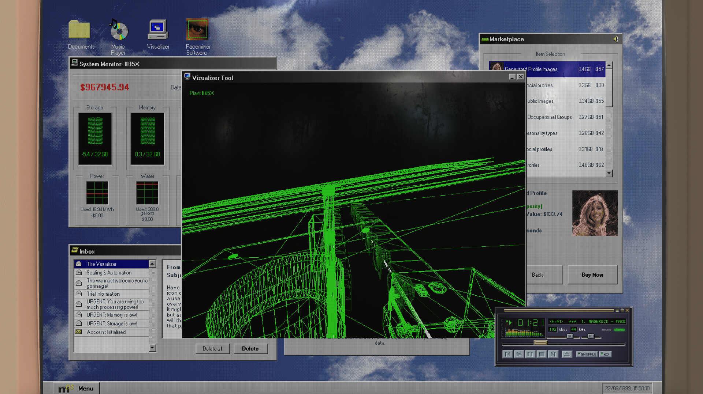Select the Scaling & Automation email
703x394 pixels.
[x=109, y=273]
